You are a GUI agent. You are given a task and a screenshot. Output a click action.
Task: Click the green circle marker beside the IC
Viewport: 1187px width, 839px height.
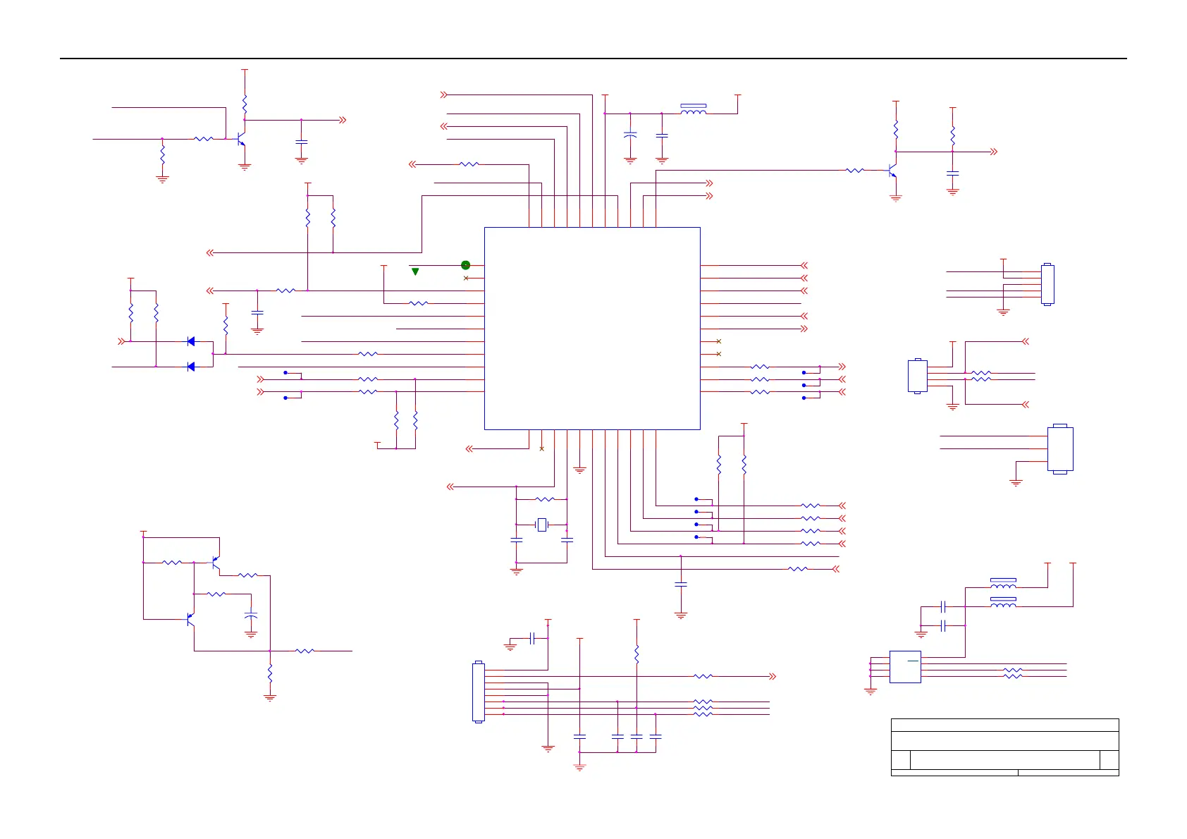[465, 265]
